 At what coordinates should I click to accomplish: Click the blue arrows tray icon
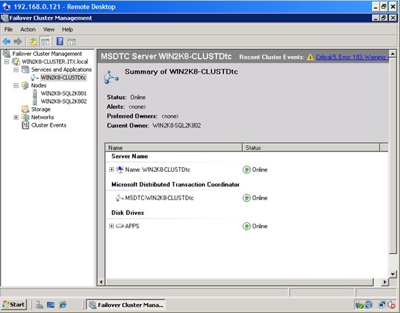coord(369,304)
